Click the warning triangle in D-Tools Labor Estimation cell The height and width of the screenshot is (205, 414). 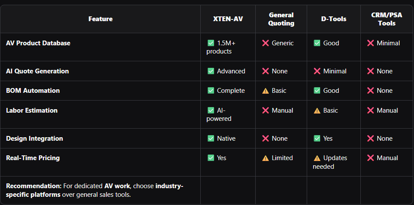(317, 110)
